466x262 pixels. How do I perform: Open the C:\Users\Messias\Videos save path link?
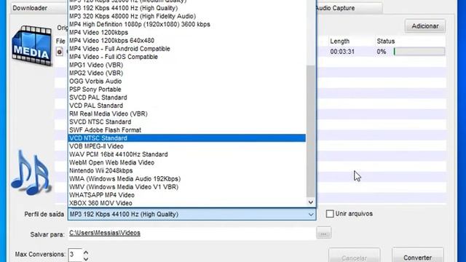105,233
